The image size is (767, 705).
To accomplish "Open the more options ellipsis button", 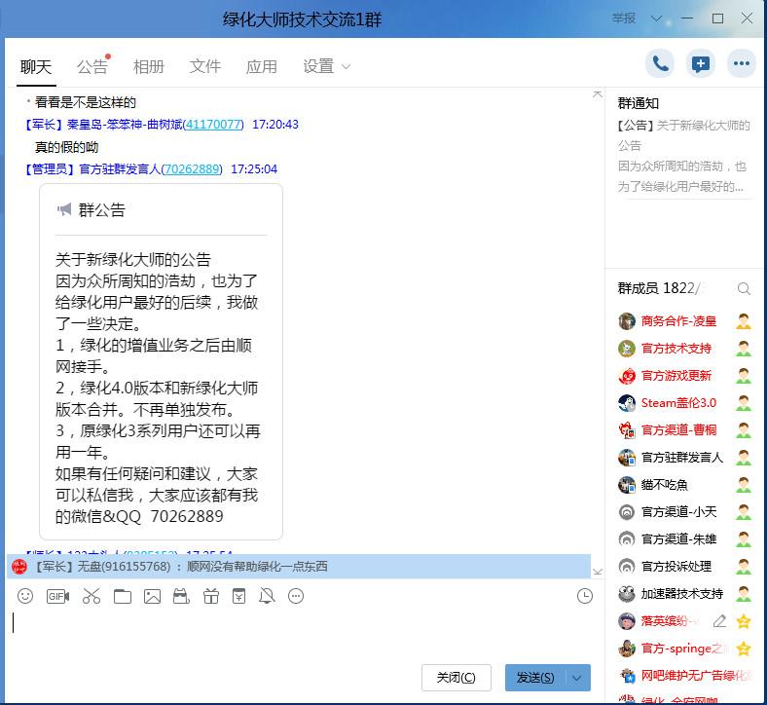I will point(742,63).
